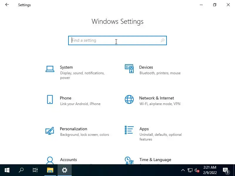The height and width of the screenshot is (176, 235).
Task: Click 'Display, sound, notifications, power' text
Action: tap(82, 75)
